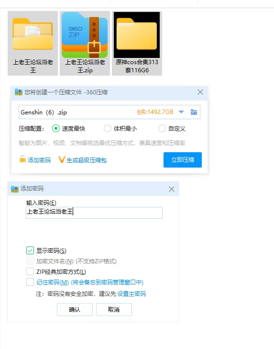The width and height of the screenshot is (274, 349).
Task: Click the 压缩配置 label
Action: 32,129
